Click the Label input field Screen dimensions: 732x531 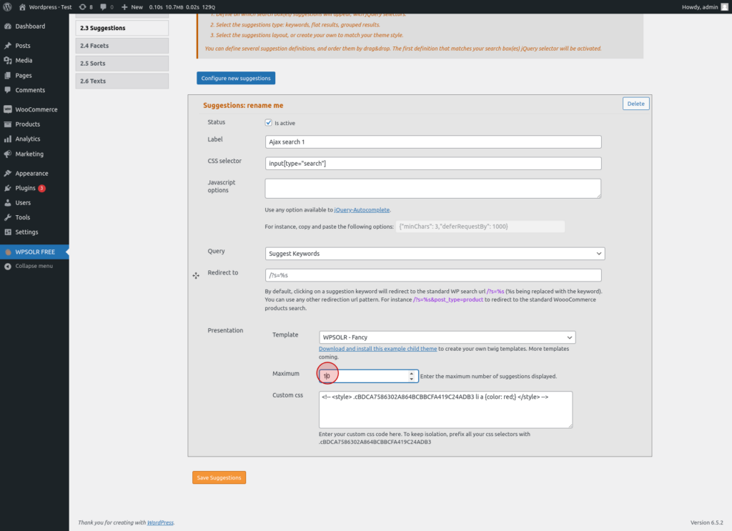coord(433,142)
